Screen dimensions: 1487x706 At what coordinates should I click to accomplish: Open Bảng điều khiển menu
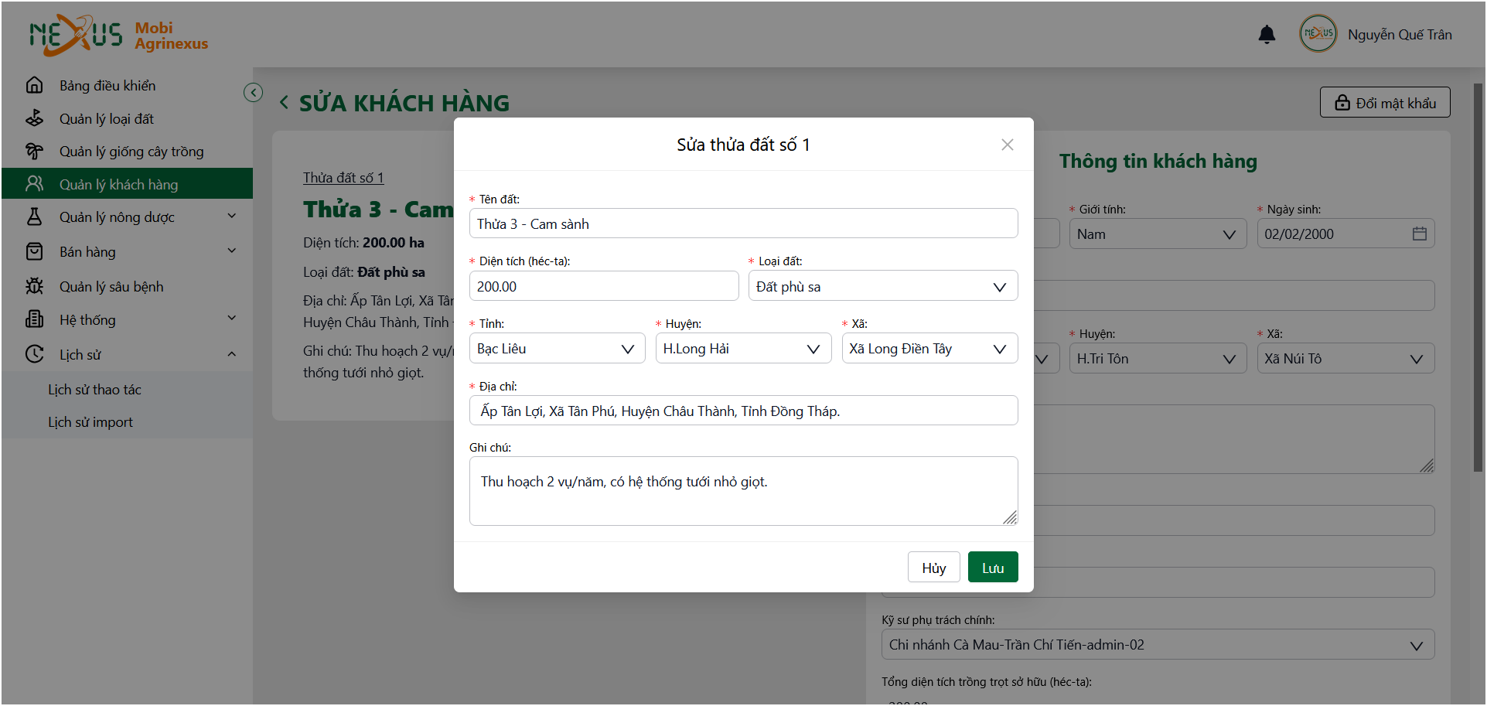[x=127, y=85]
